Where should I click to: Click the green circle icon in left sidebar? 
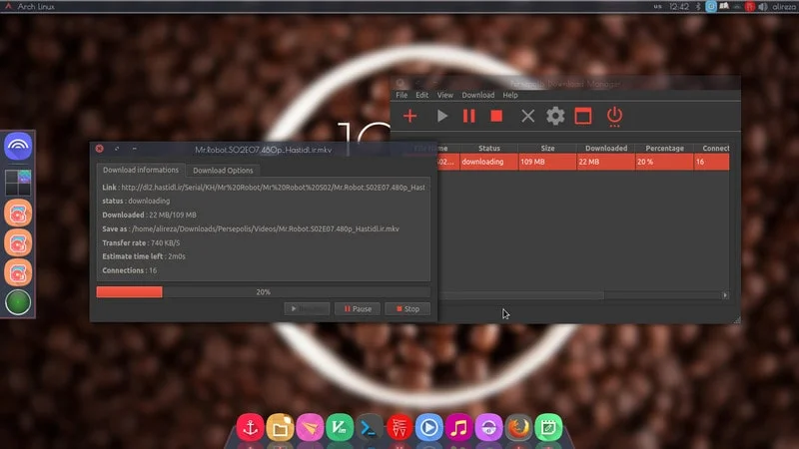(x=18, y=302)
